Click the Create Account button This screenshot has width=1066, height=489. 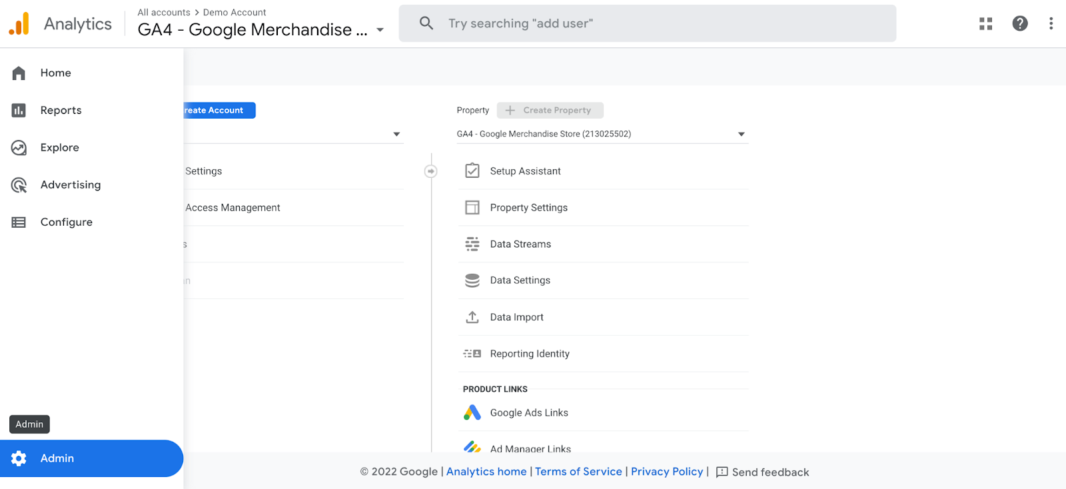(x=219, y=111)
